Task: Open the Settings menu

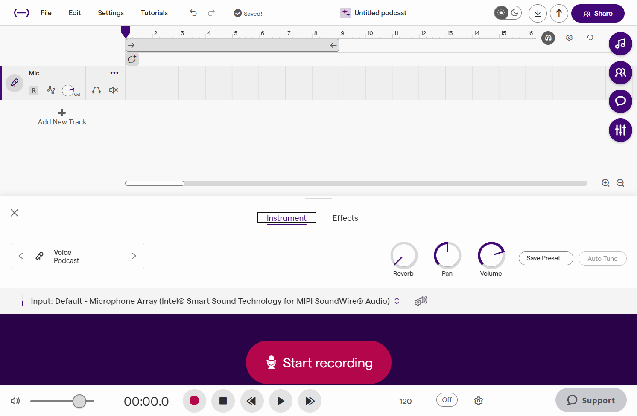Action: (111, 13)
